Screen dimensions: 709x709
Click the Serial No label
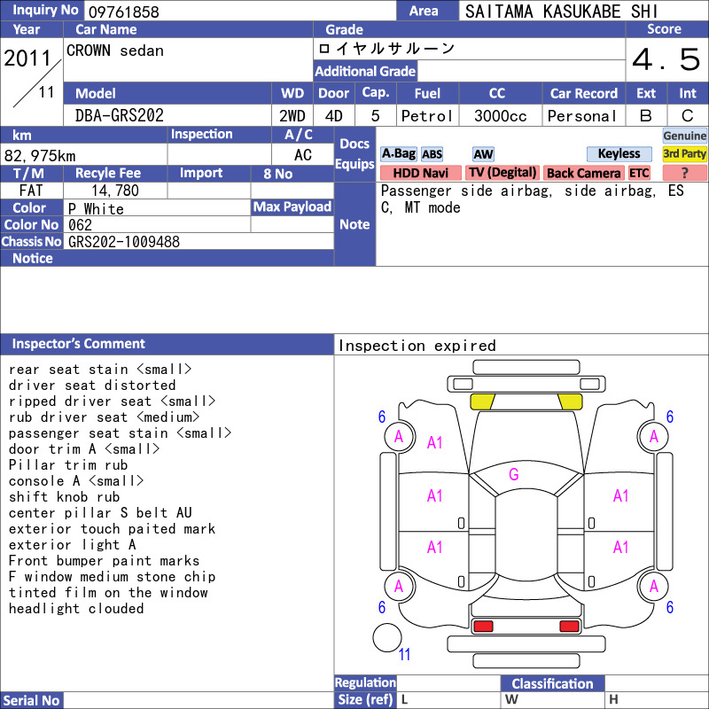(x=31, y=700)
